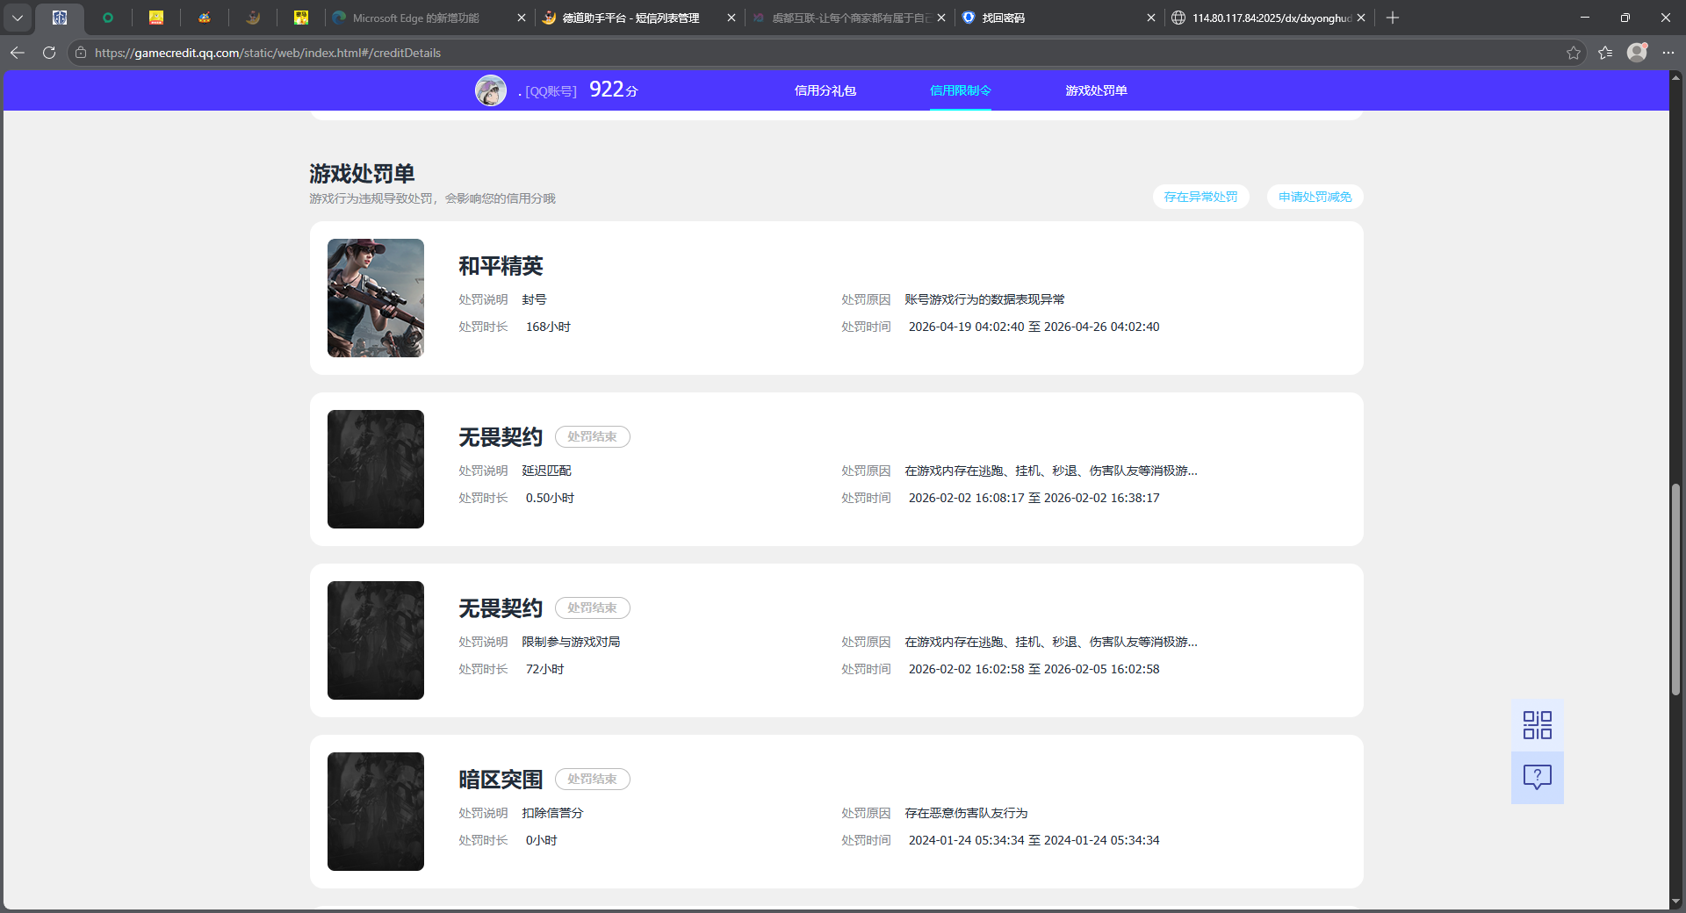Click 申请处罚减免 button
This screenshot has height=913, width=1686.
(x=1315, y=197)
